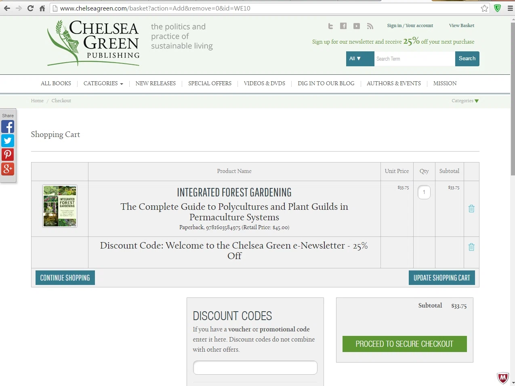Viewport: 515px width, 386px height.
Task: Go back with browser back arrow
Action: click(7, 8)
